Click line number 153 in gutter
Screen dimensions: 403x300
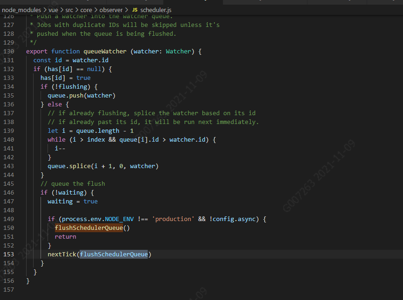(9, 254)
